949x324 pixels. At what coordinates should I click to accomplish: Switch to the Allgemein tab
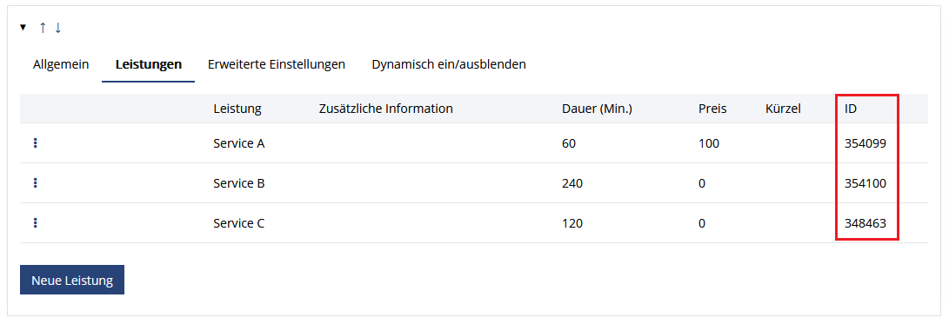pyautogui.click(x=61, y=64)
